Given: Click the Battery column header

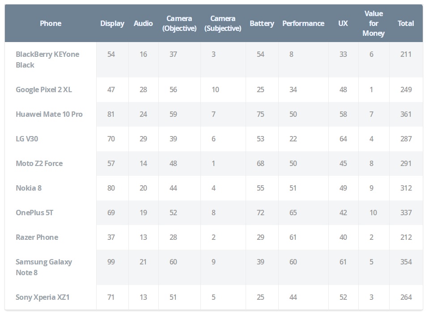Looking at the screenshot, I should pyautogui.click(x=262, y=24).
